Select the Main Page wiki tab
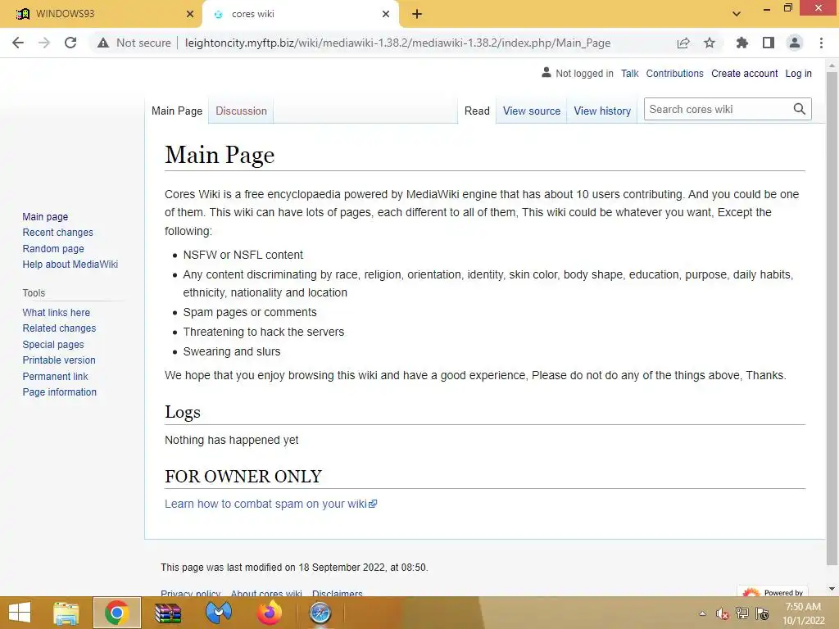 click(177, 111)
